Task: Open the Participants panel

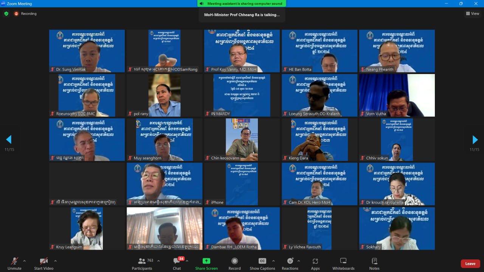Action: pos(142,261)
